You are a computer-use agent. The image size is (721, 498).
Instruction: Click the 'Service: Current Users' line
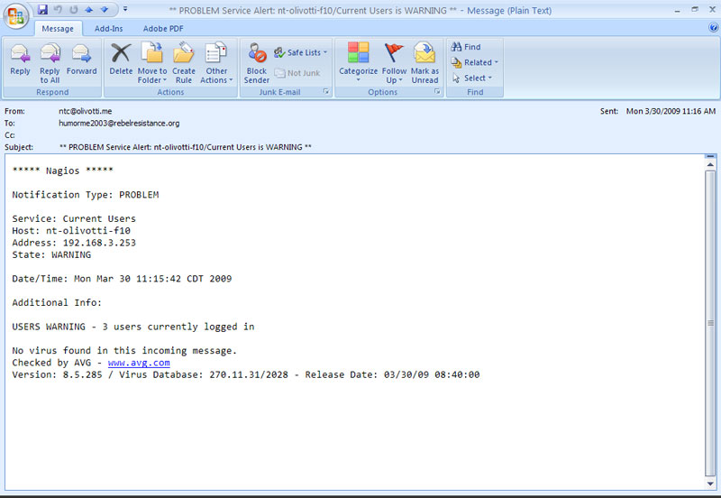point(74,218)
